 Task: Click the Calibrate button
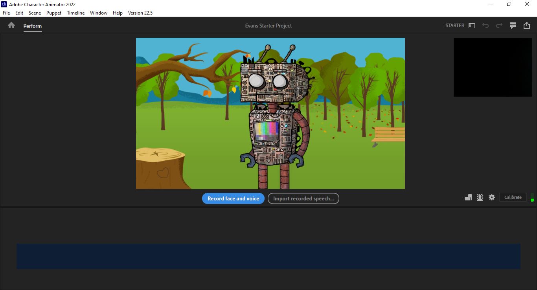point(513,197)
